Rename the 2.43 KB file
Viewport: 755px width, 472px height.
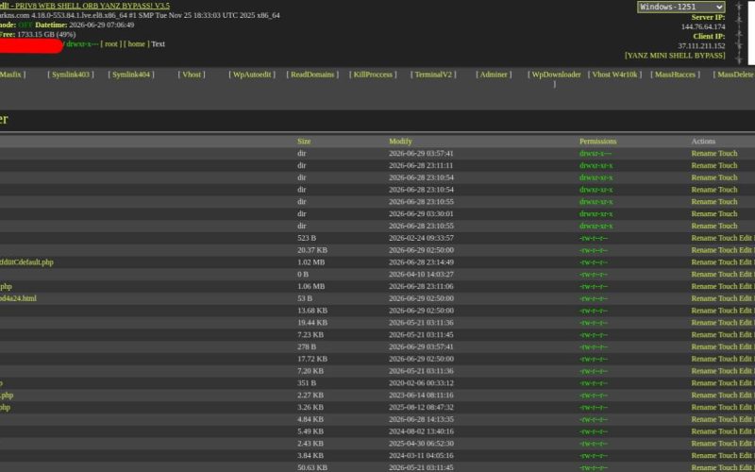703,443
